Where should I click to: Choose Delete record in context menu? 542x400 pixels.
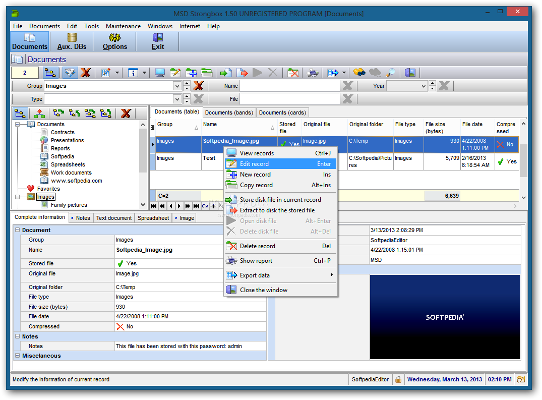(x=280, y=246)
